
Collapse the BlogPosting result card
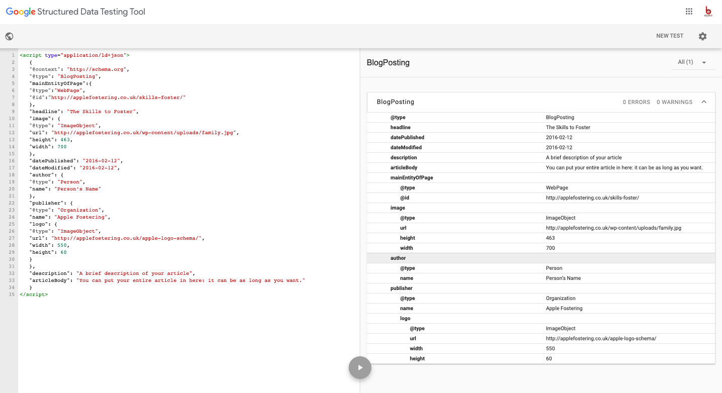click(x=704, y=102)
